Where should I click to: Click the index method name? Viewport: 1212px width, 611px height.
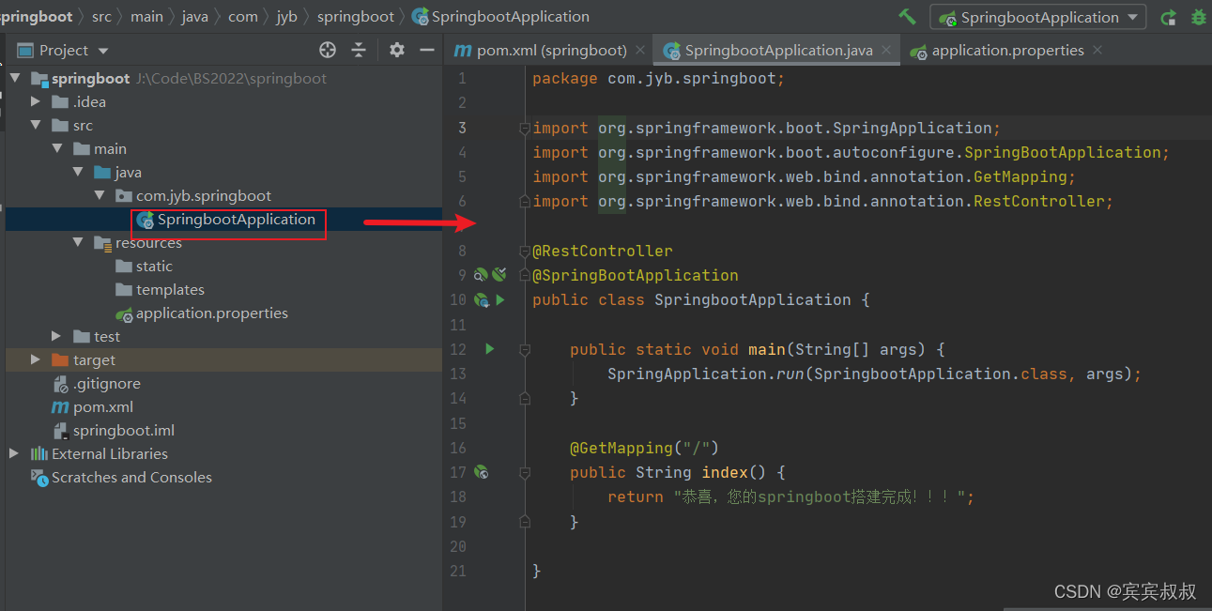pyautogui.click(x=725, y=472)
